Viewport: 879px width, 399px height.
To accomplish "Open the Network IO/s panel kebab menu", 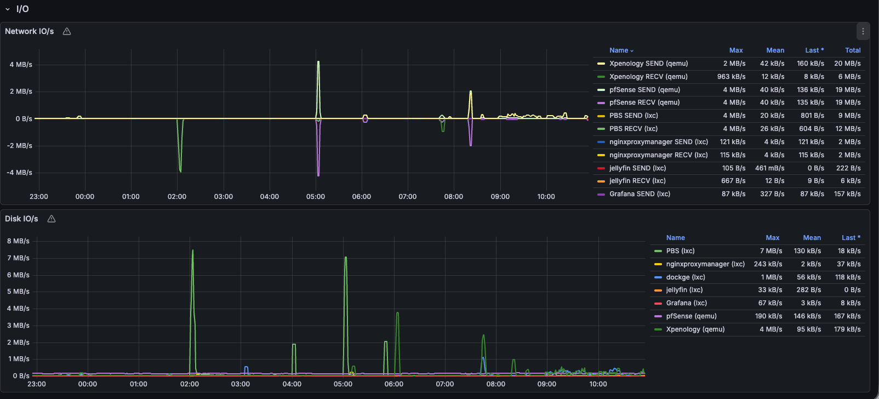I will [863, 31].
